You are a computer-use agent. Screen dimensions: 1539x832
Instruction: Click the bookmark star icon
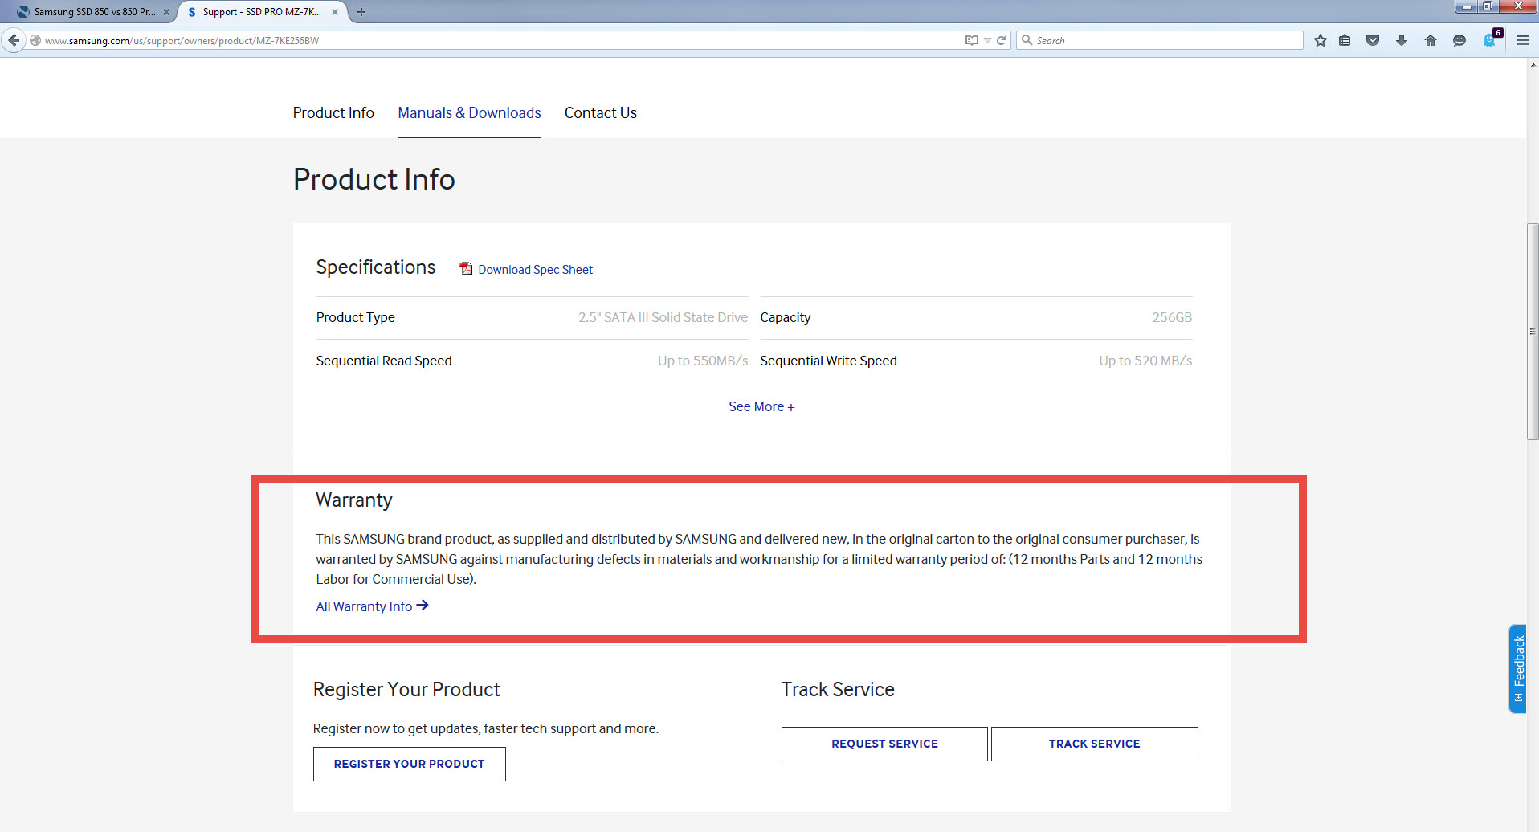click(x=1320, y=40)
